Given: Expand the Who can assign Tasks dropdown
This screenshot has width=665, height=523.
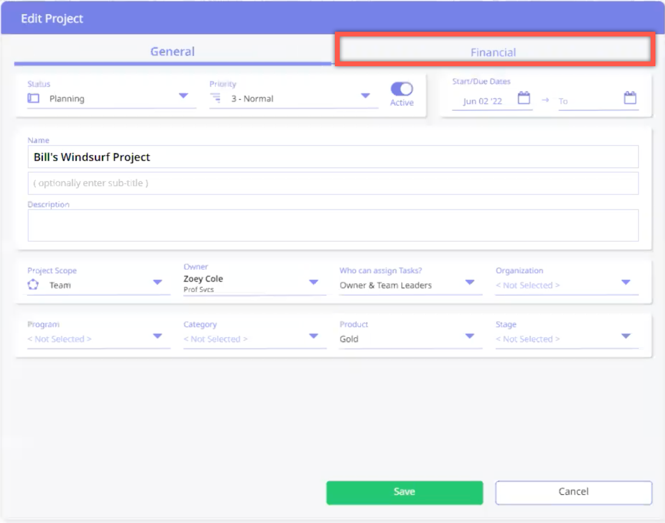Looking at the screenshot, I should coord(470,282).
